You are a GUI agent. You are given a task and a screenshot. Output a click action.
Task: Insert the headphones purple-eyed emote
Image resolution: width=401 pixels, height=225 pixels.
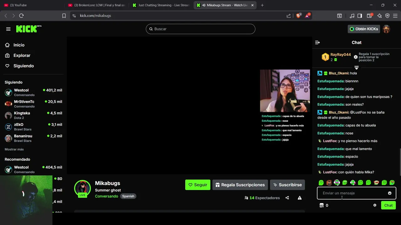click(337, 182)
